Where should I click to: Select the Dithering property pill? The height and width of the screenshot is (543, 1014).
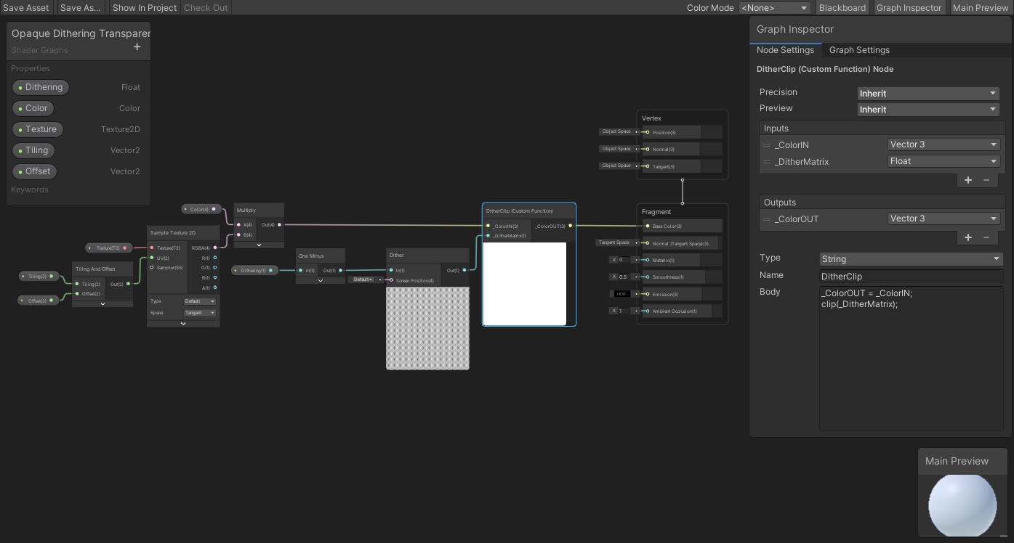41,87
